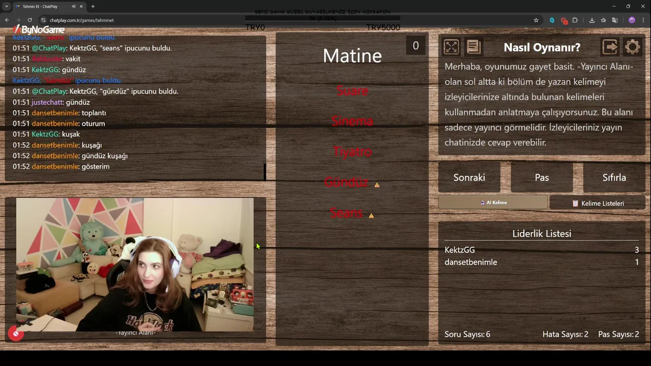Open the notes page icon beside fullscreen
Screen dimensions: 651x366
click(474, 47)
